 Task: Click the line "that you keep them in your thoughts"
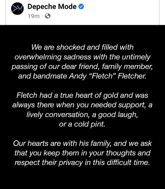click(x=82, y=153)
